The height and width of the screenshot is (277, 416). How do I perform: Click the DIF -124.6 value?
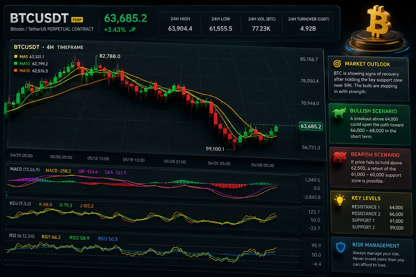pyautogui.click(x=88, y=172)
